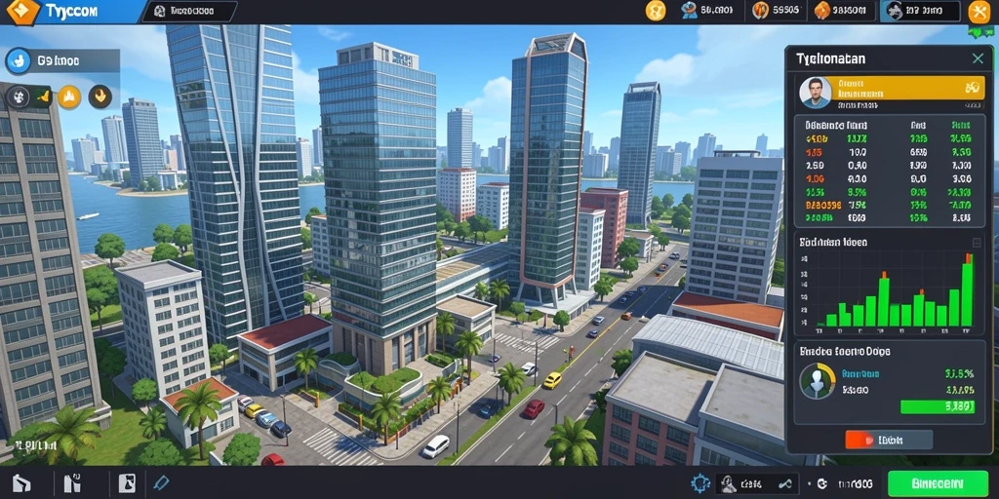Select the first build tool in bottom-left toolbar
999x499 pixels.
(21, 483)
